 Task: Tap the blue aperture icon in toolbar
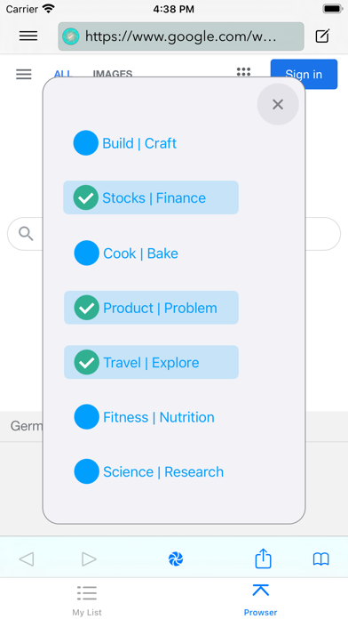tap(176, 559)
